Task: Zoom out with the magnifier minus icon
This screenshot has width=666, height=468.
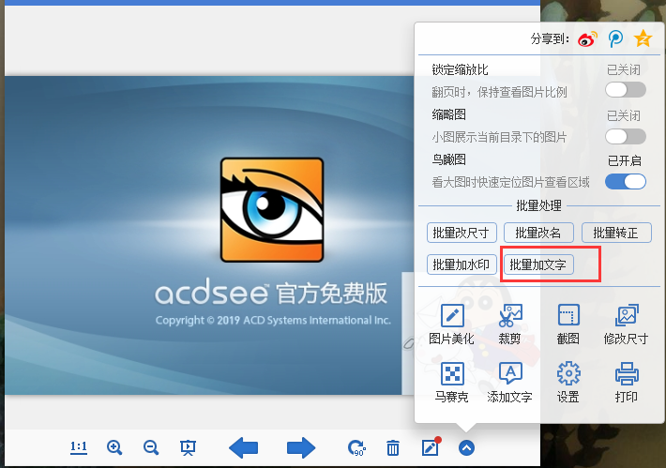Action: click(151, 447)
